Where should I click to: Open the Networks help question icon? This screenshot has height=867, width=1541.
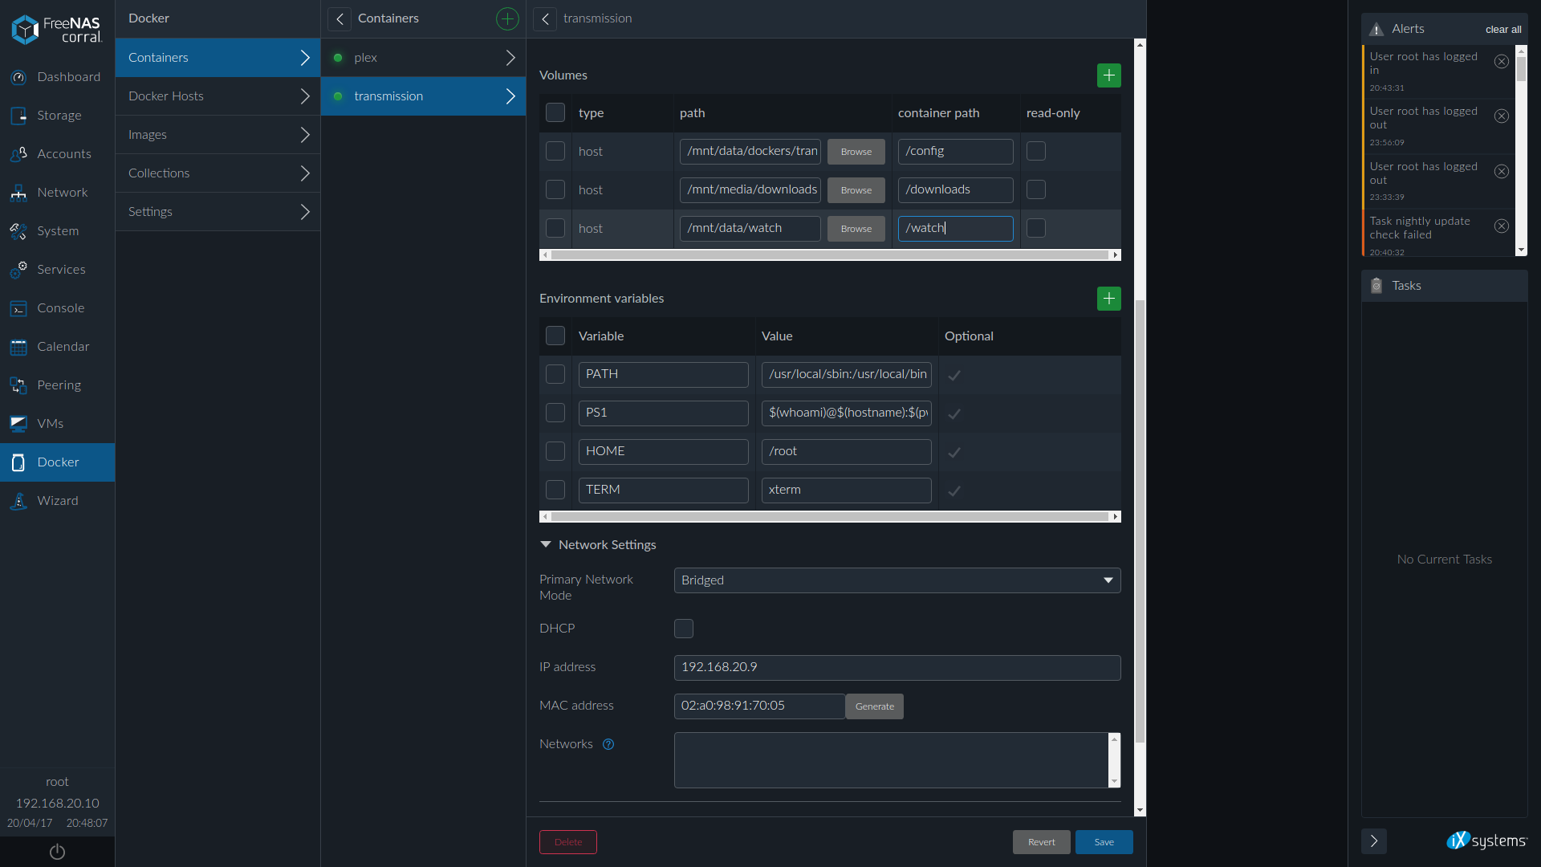608,744
